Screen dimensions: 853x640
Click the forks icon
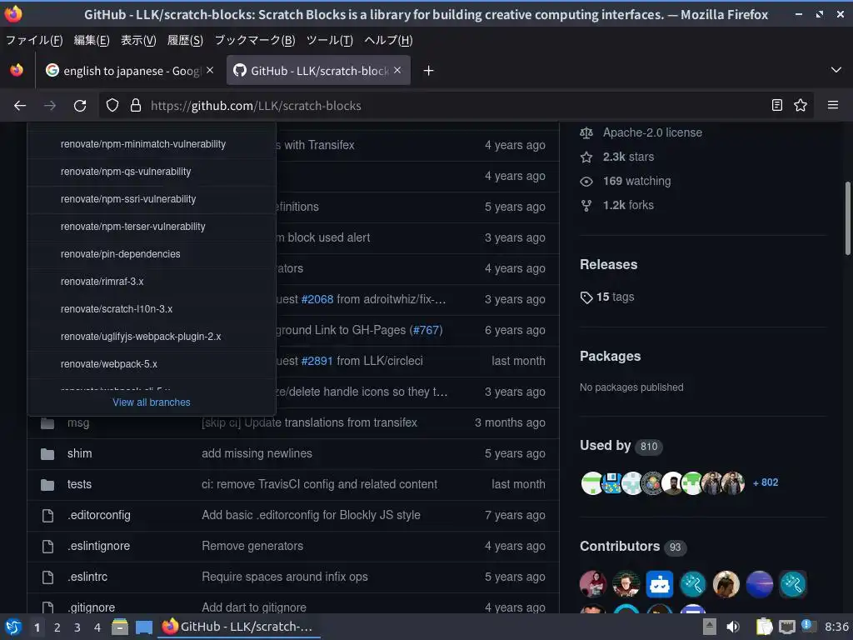[586, 206]
